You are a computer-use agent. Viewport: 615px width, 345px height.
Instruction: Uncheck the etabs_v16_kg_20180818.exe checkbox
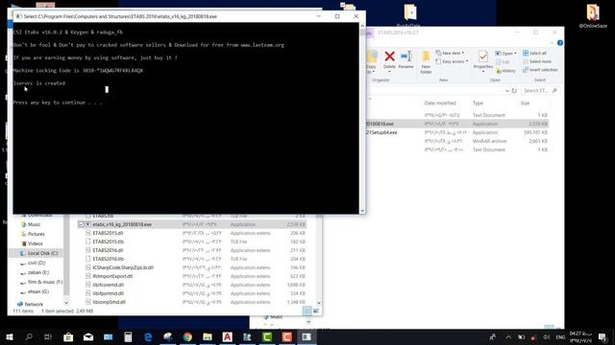coord(81,224)
